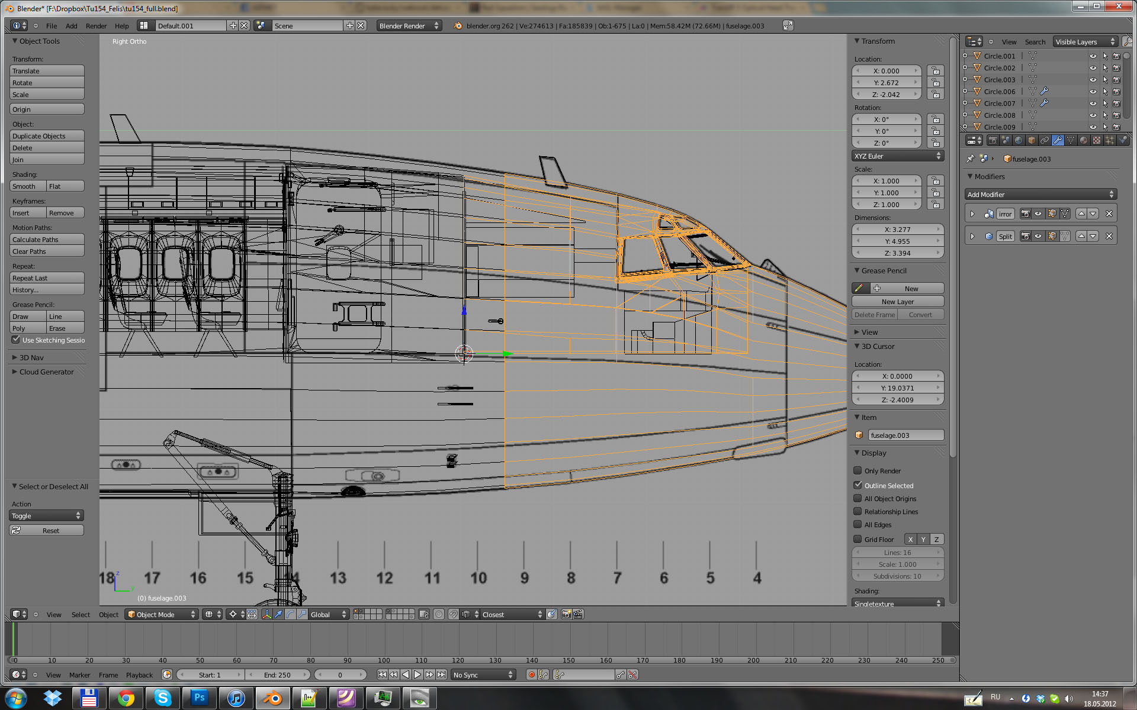Play animation forward

pos(417,675)
